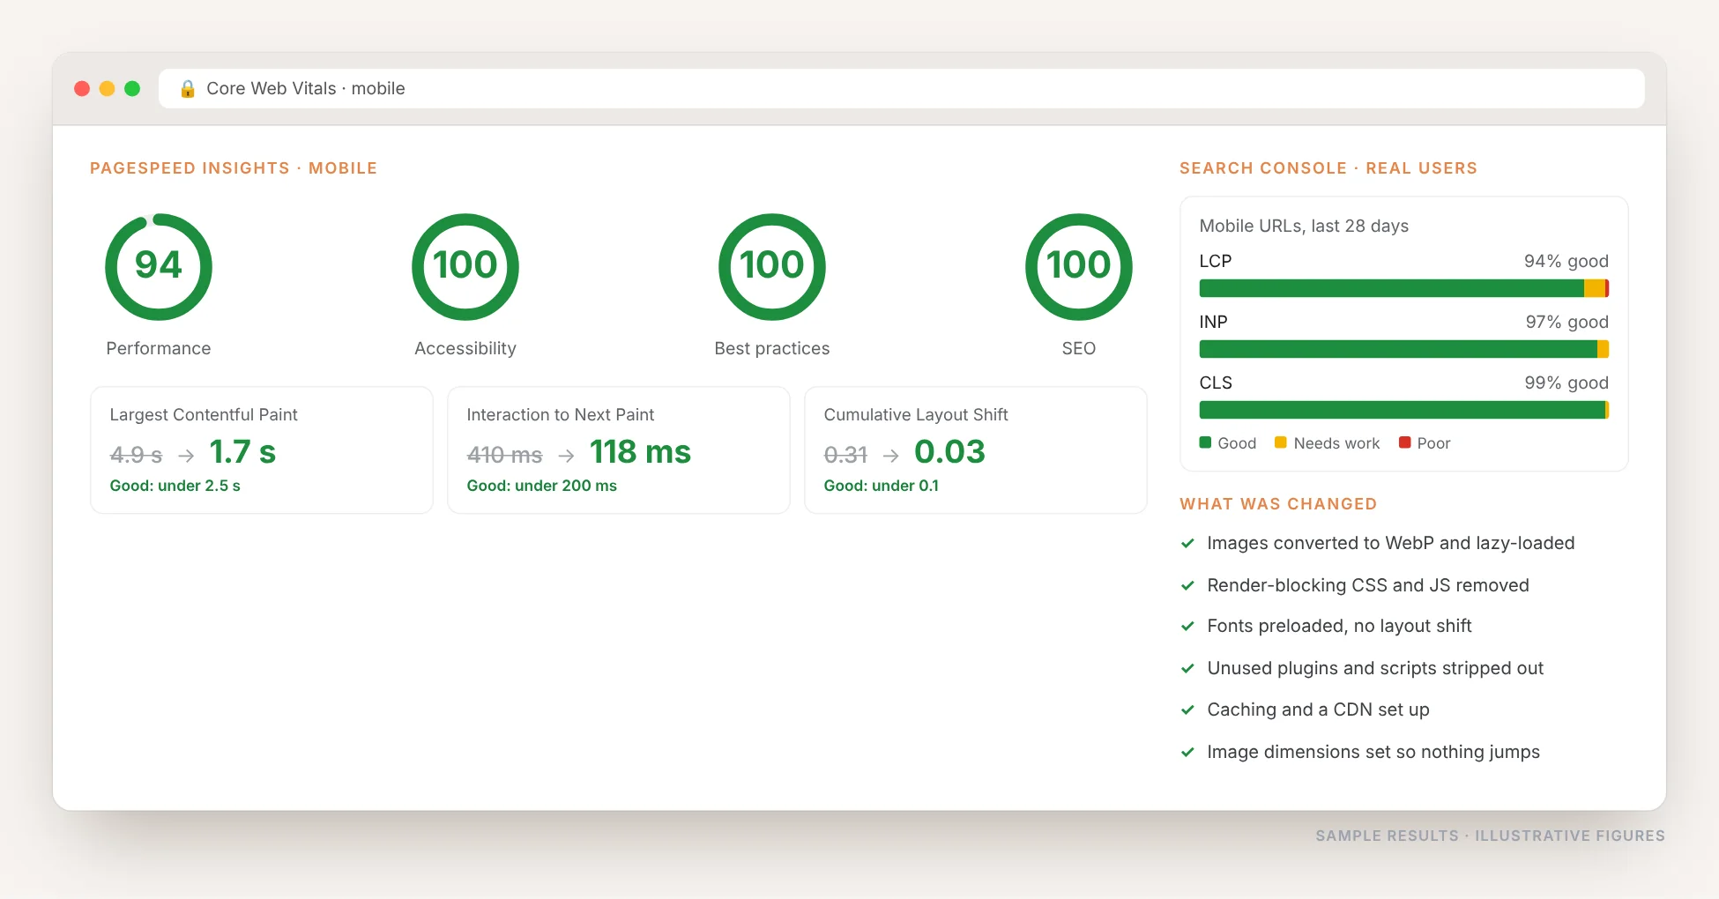This screenshot has width=1719, height=899.
Task: Click the "Good: under 2.5 s" threshold text
Action: (x=175, y=486)
